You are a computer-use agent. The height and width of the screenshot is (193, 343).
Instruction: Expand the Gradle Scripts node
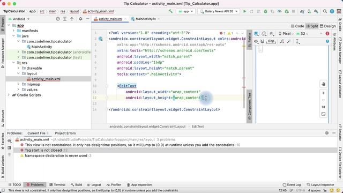tap(9, 95)
